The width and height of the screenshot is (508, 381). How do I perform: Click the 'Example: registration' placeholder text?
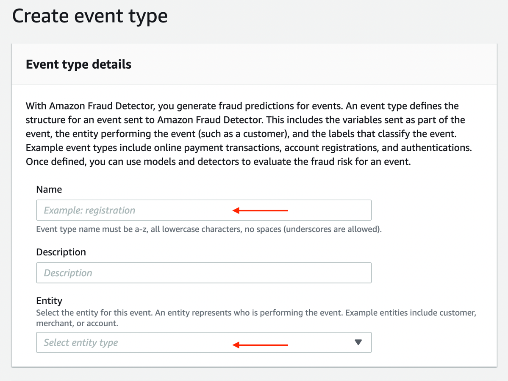coord(89,210)
